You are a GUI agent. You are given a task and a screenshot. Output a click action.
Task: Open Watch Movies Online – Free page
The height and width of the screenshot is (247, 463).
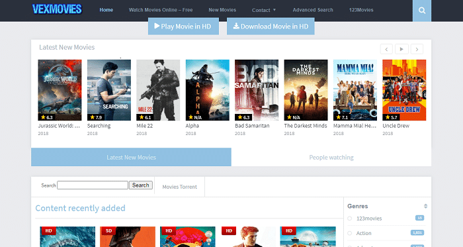point(161,10)
